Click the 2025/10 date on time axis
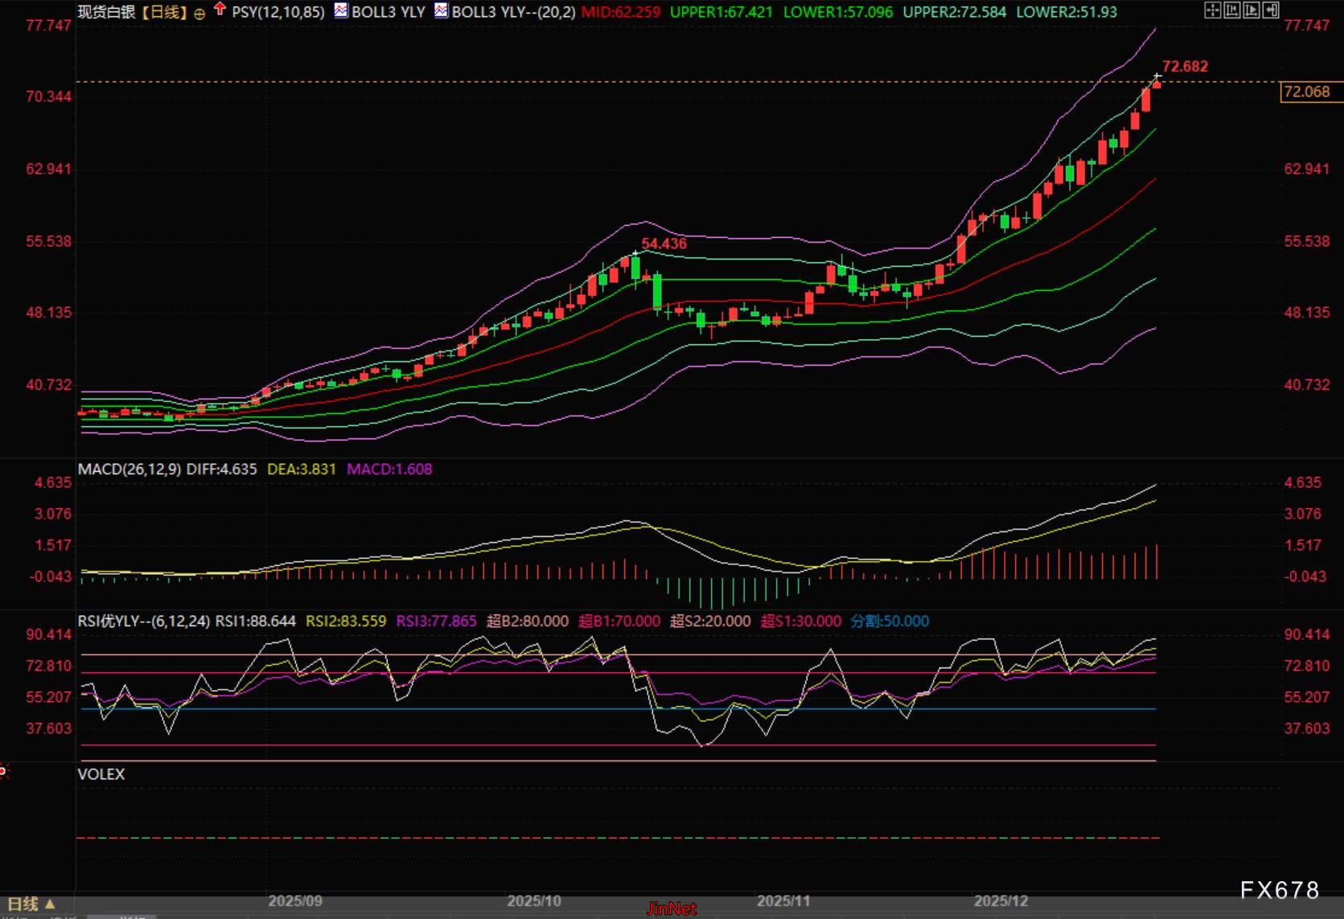 [x=534, y=901]
